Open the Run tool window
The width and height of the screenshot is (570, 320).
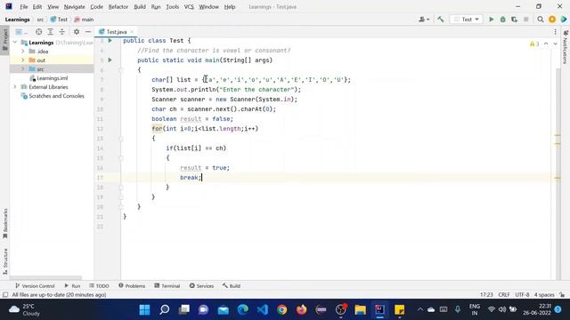coord(72,286)
